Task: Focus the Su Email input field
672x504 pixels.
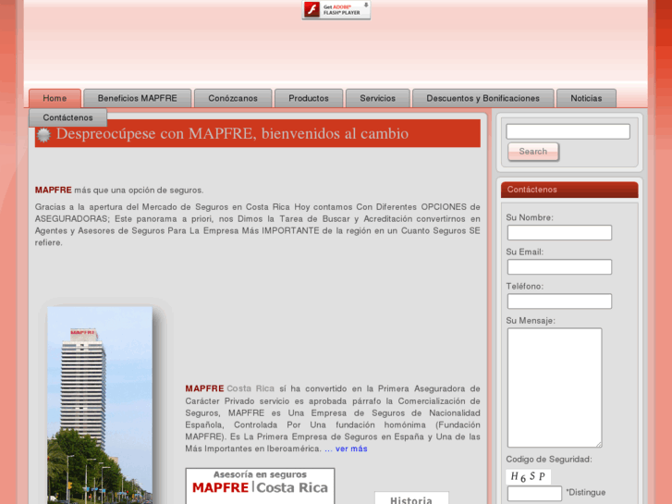Action: pos(559,267)
